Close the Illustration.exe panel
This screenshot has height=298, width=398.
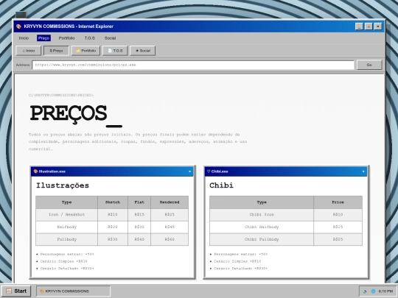tap(189, 171)
